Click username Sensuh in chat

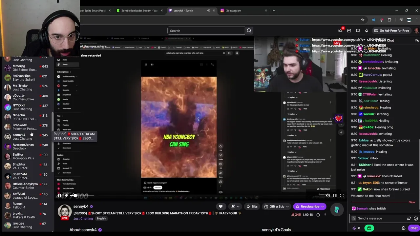click(362, 208)
